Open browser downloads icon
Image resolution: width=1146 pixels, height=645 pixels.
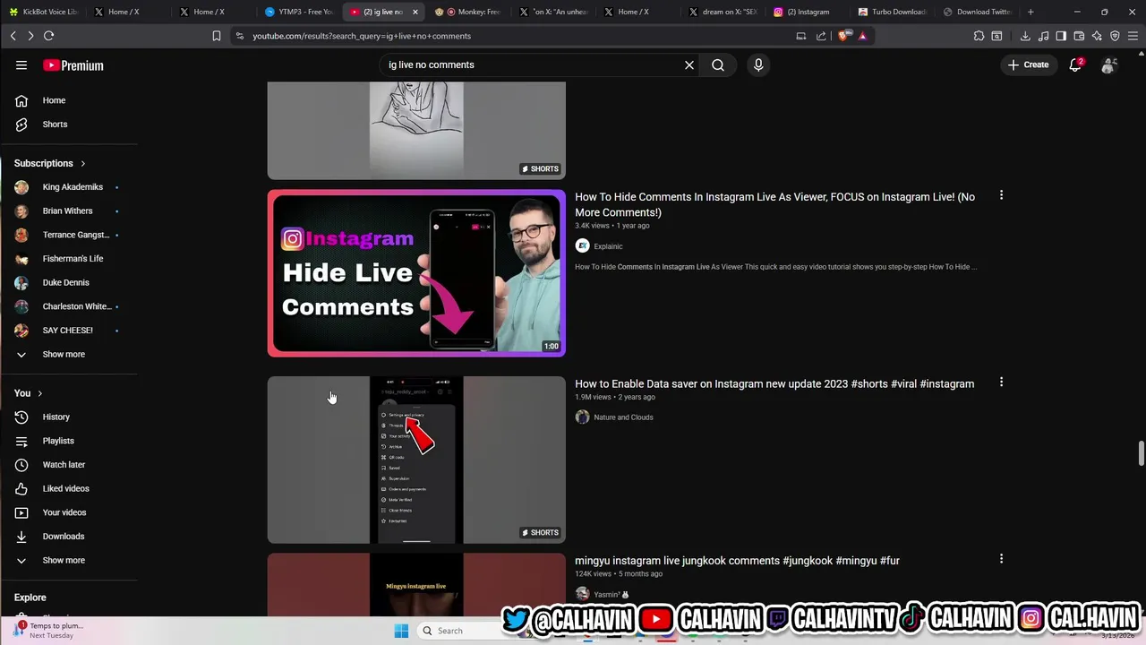(x=1025, y=36)
